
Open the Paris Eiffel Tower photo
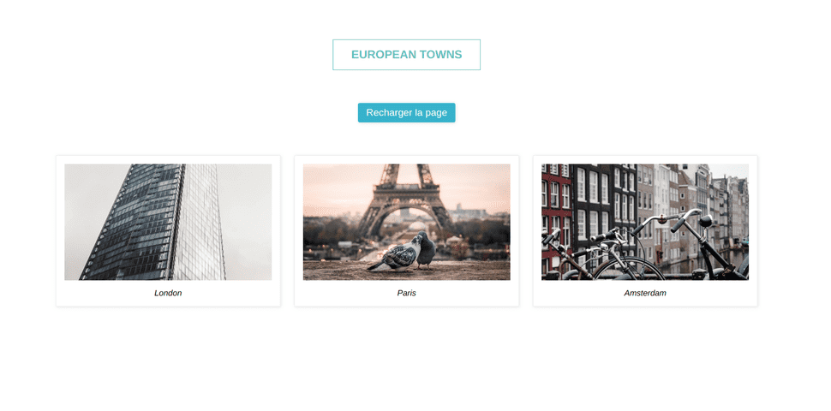[406, 222]
